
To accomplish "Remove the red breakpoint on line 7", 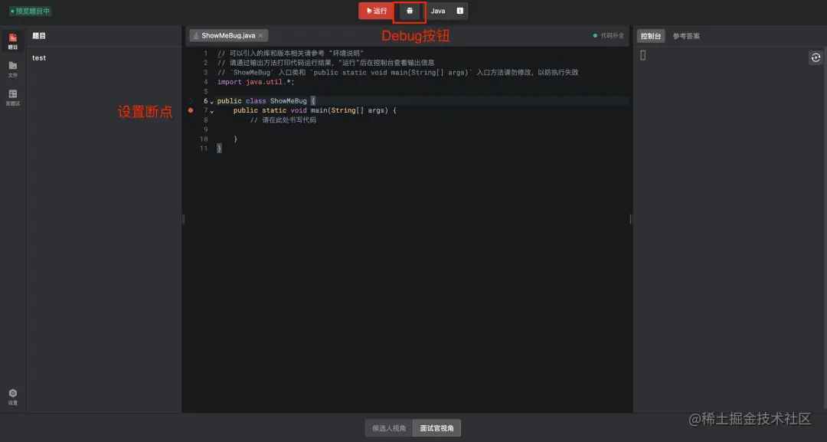I will [191, 110].
